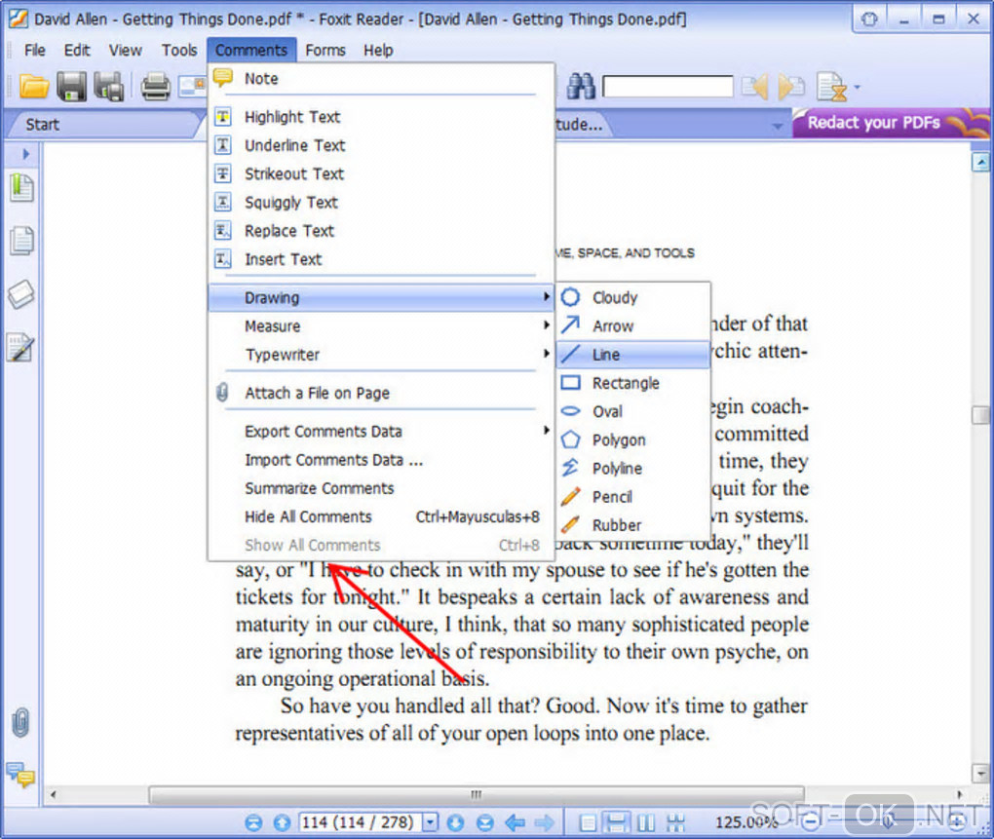Expand the Measure submenu
Image resolution: width=994 pixels, height=839 pixels.
[380, 326]
